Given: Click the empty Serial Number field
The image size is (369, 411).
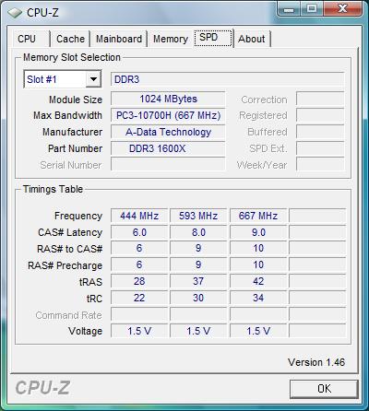Looking at the screenshot, I should click(x=168, y=165).
